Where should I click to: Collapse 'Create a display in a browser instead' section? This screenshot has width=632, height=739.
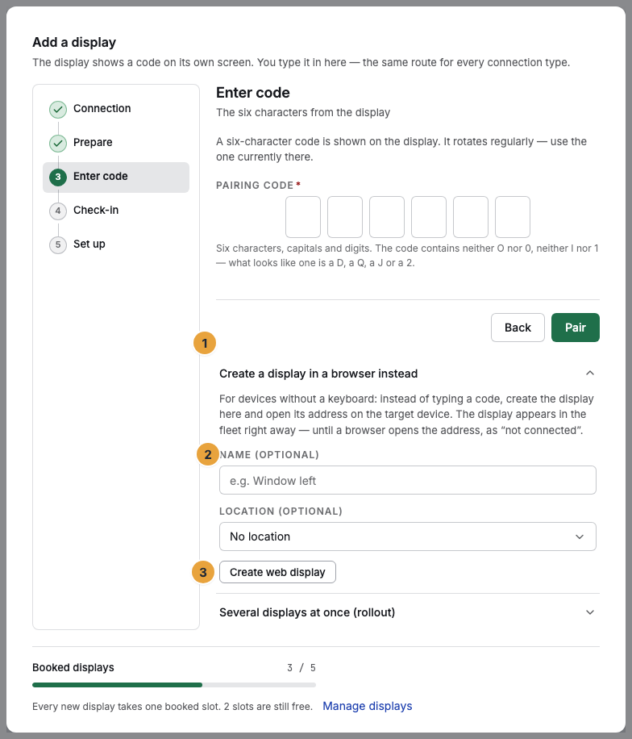click(408, 374)
